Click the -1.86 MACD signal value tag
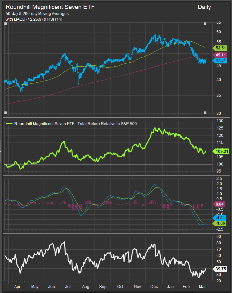Viewport: 232px width, 293px height. click(x=219, y=223)
